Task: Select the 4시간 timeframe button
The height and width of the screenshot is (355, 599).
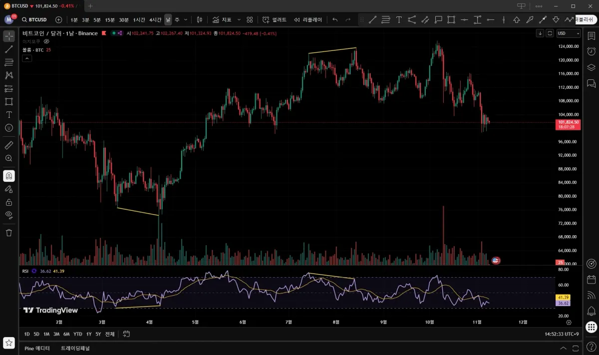Action: 155,20
